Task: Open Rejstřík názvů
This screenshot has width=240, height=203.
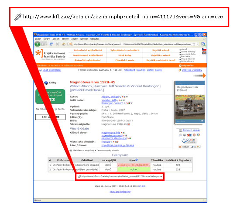Action: click(x=161, y=50)
